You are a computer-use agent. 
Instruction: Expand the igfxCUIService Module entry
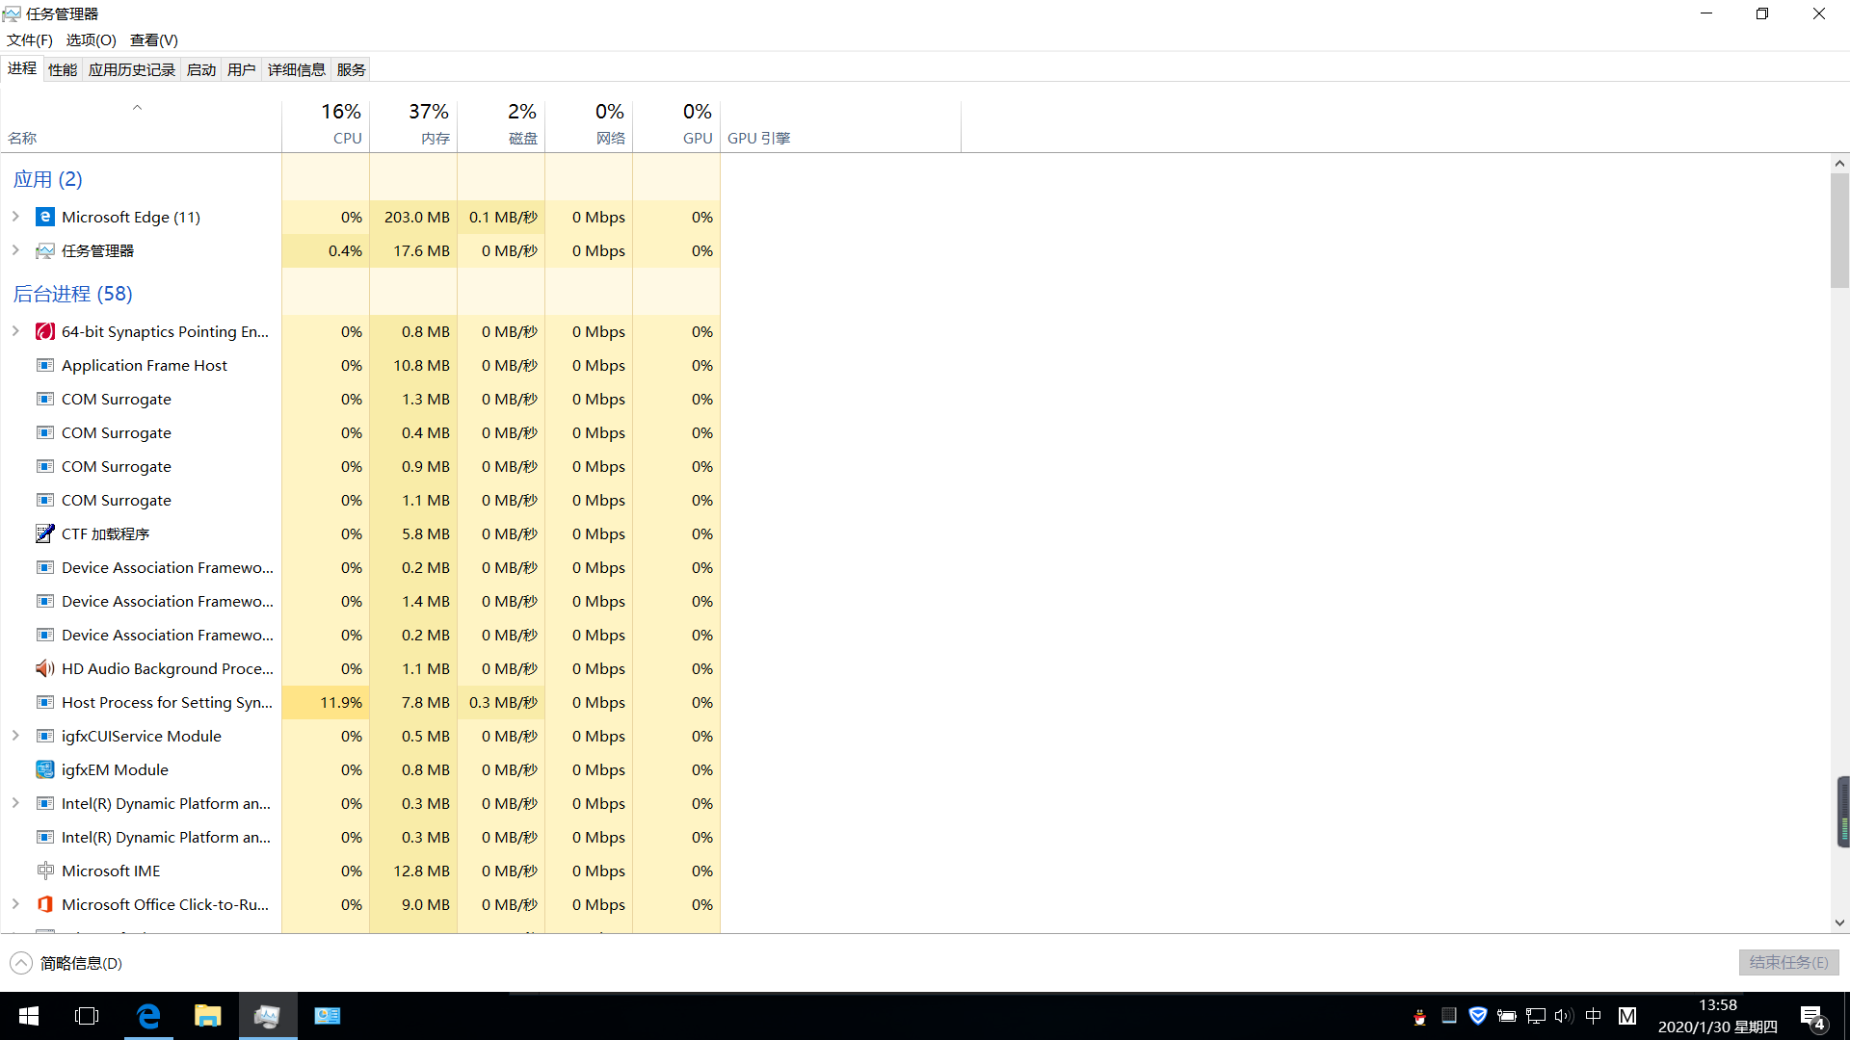tap(15, 736)
